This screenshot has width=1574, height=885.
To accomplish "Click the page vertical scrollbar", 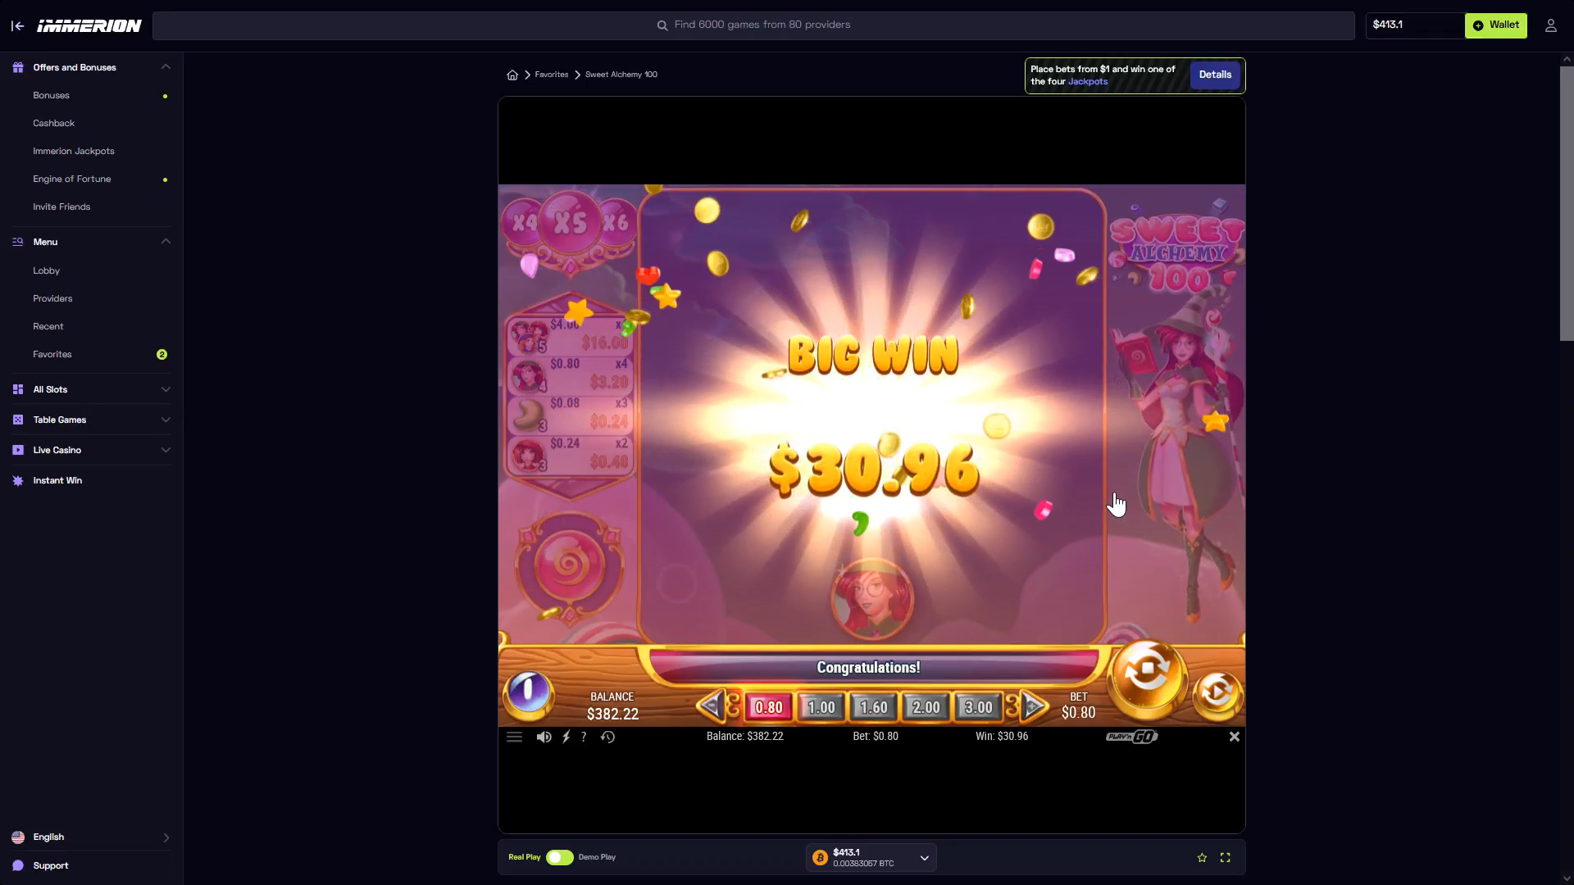I will [x=1567, y=203].
